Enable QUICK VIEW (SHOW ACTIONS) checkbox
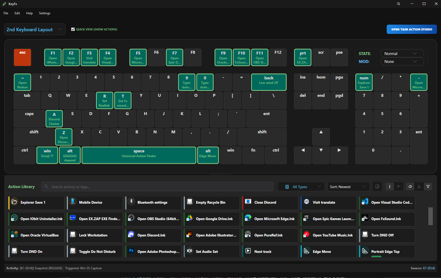Screen dimensions: 441x278 (x=73, y=29)
